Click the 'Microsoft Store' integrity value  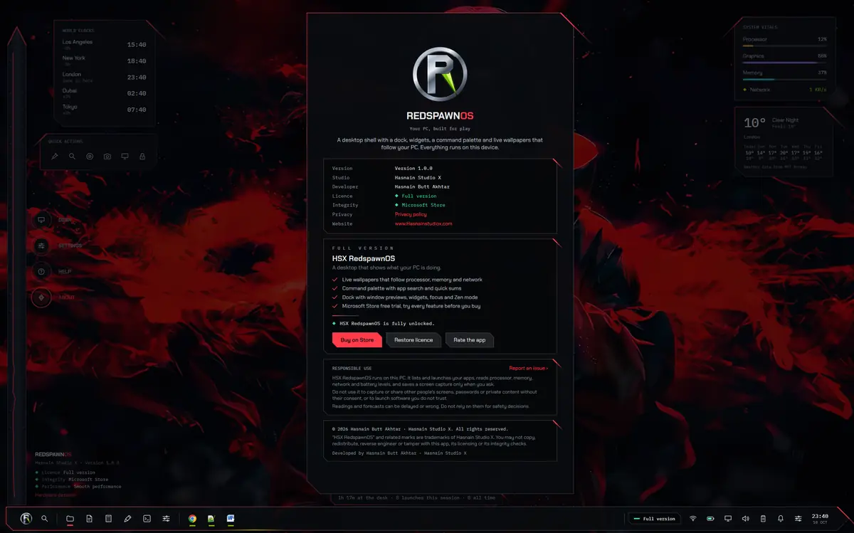pyautogui.click(x=423, y=205)
